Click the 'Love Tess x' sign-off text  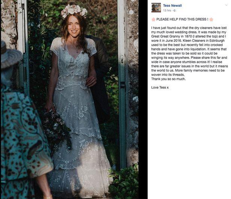pyautogui.click(x=160, y=87)
